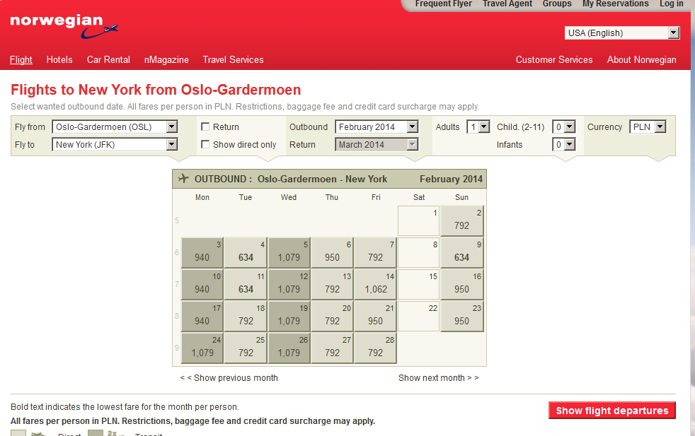Open the Infants count dropdown
Viewport: 695px width, 436px height.
(564, 144)
